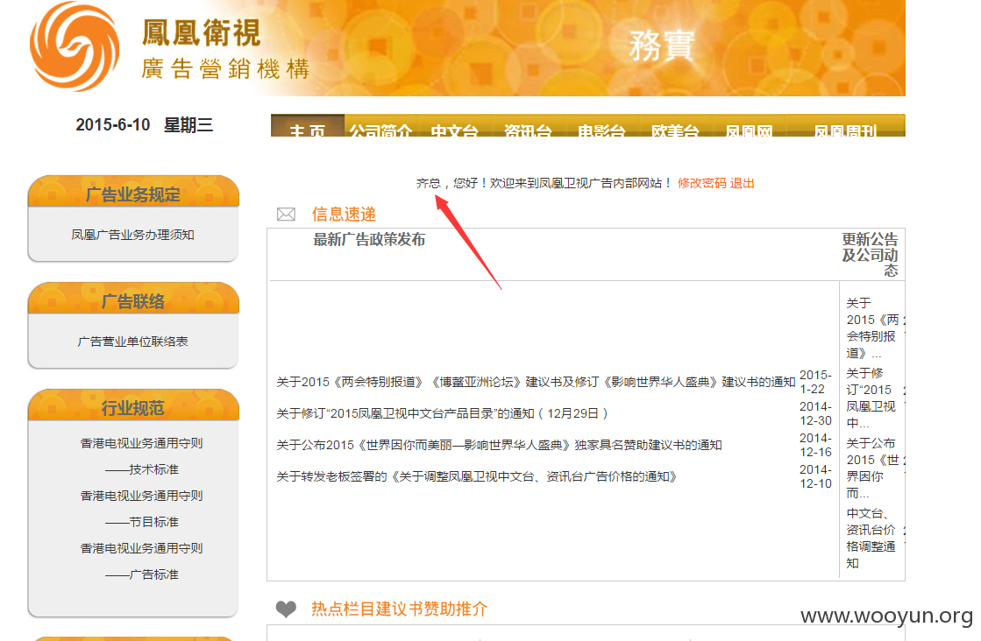Open the 凤凰周刊 tab
This screenshot has width=981, height=641.
(x=845, y=125)
